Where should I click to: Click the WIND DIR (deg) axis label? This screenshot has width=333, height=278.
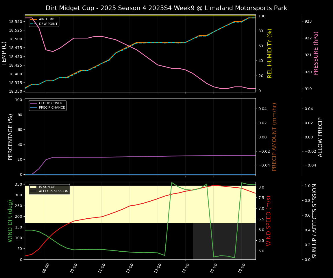10,221
